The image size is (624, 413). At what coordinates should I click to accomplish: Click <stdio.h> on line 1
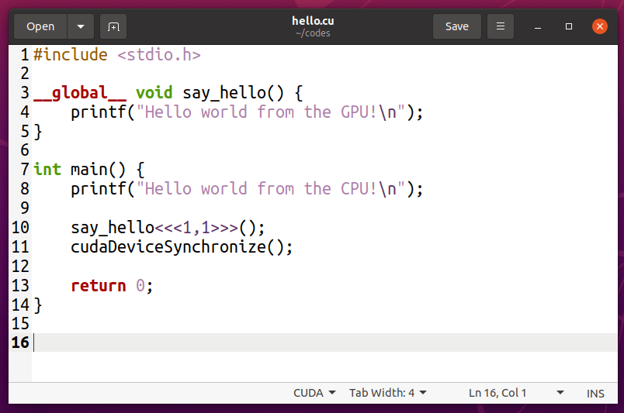[x=159, y=55]
